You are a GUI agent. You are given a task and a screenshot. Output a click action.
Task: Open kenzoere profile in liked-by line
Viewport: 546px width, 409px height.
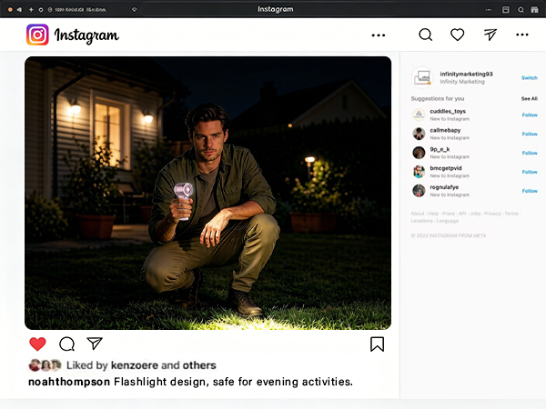pos(135,365)
